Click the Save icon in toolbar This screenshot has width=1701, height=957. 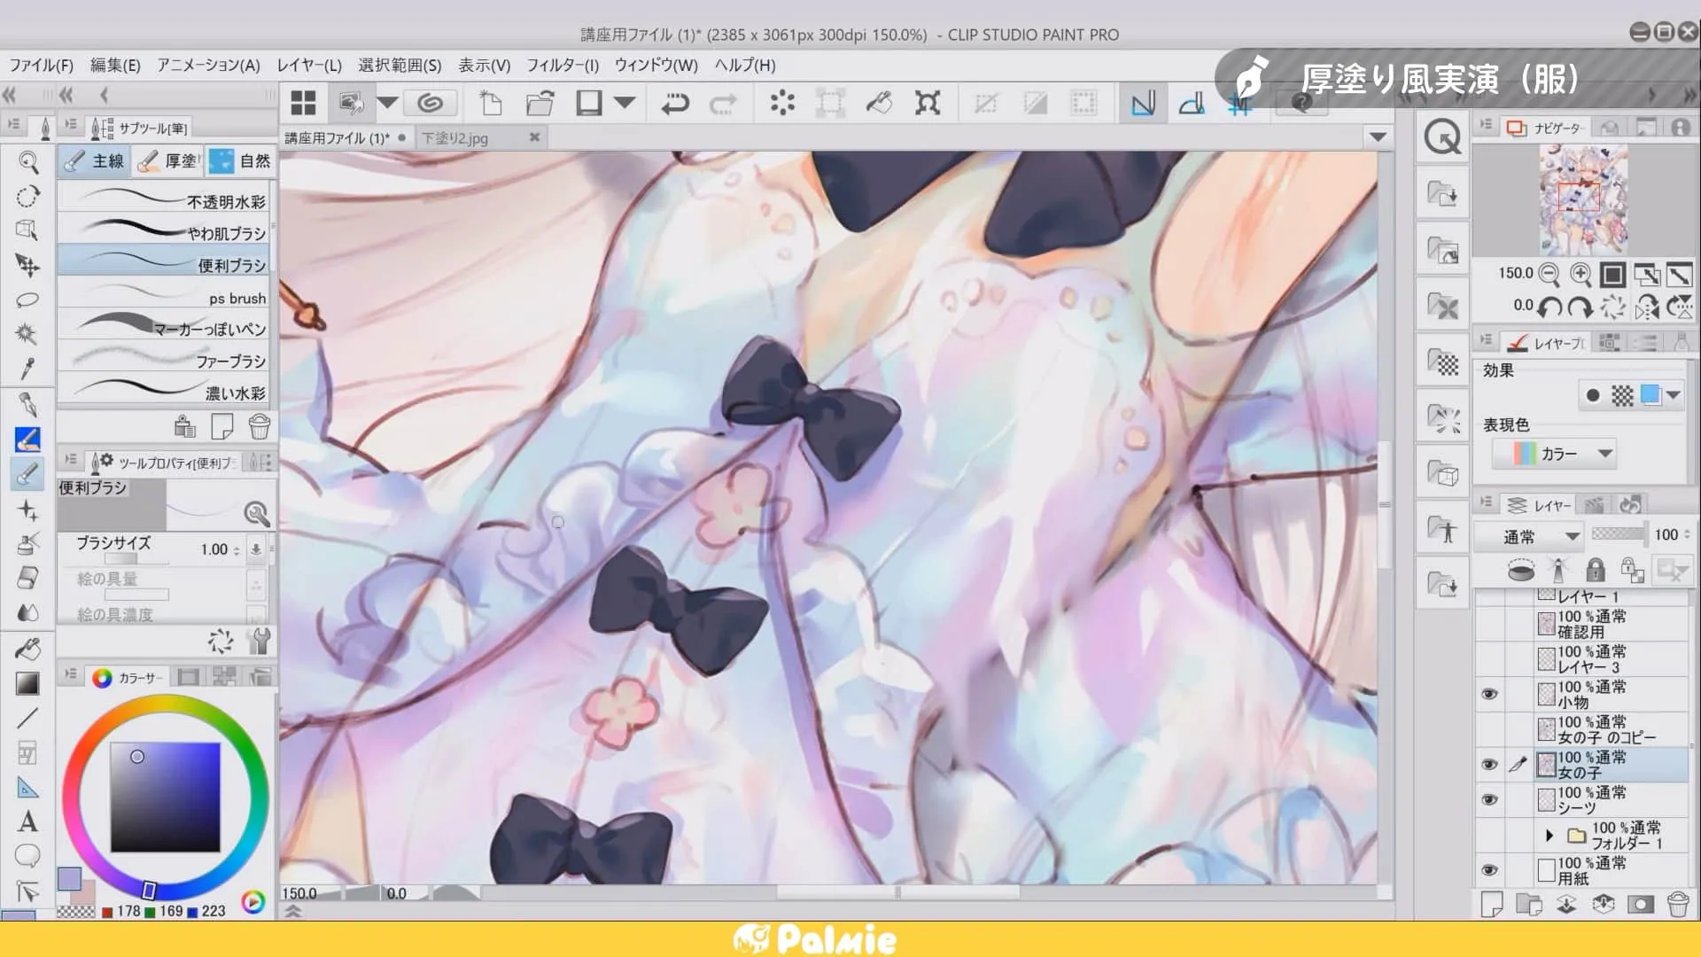click(588, 104)
